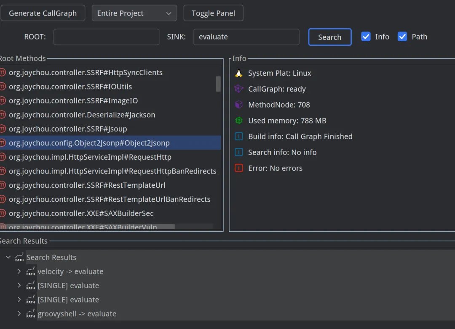
Task: Click the purple CallGraph ready icon
Action: pyautogui.click(x=239, y=89)
